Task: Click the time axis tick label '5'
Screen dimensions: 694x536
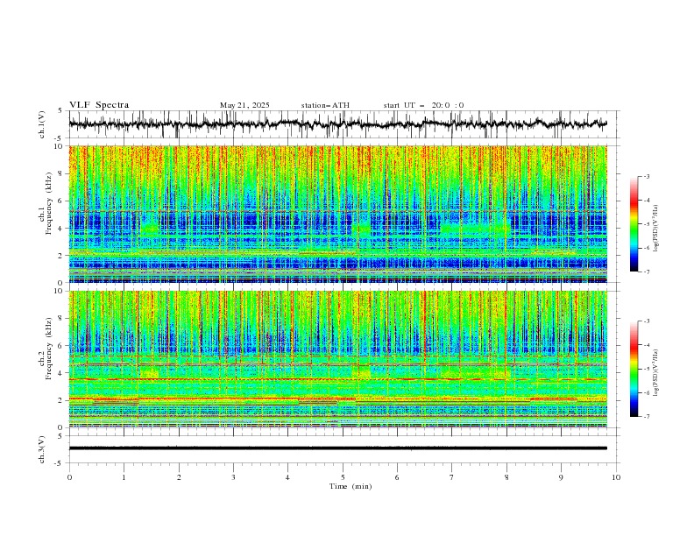Action: point(343,477)
